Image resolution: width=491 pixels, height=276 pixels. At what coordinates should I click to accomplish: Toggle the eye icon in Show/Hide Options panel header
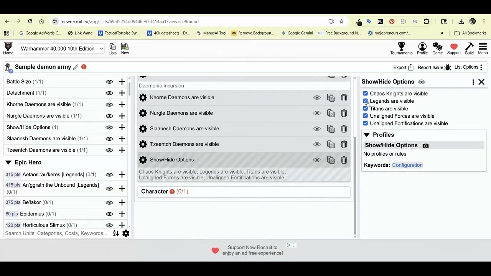(422, 82)
